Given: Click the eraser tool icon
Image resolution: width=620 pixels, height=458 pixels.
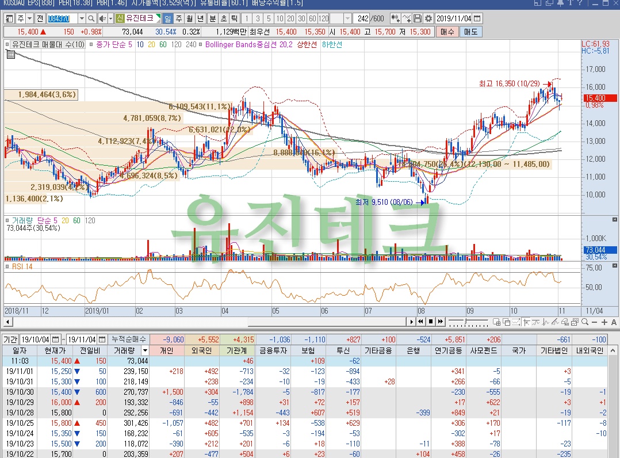Looking at the screenshot, I should coord(565,322).
